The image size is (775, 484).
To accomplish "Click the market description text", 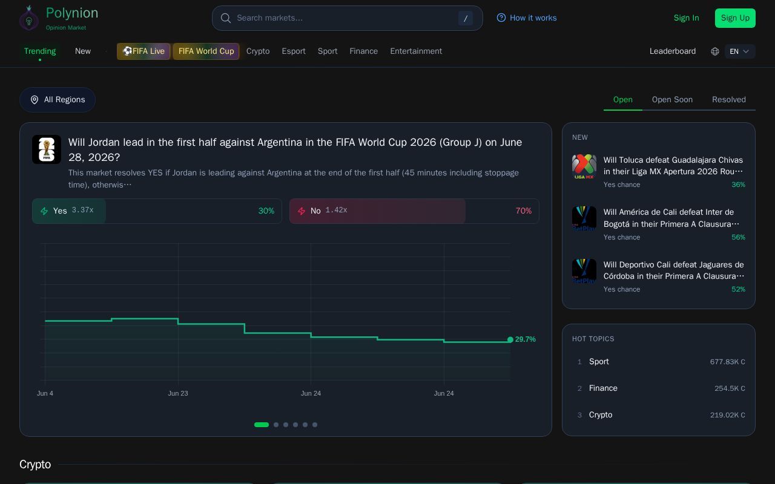I will [294, 179].
